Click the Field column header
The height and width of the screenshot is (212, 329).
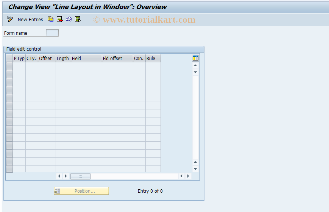(86, 59)
